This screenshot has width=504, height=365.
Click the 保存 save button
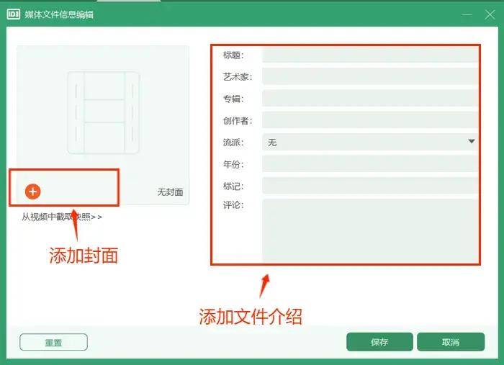click(379, 342)
